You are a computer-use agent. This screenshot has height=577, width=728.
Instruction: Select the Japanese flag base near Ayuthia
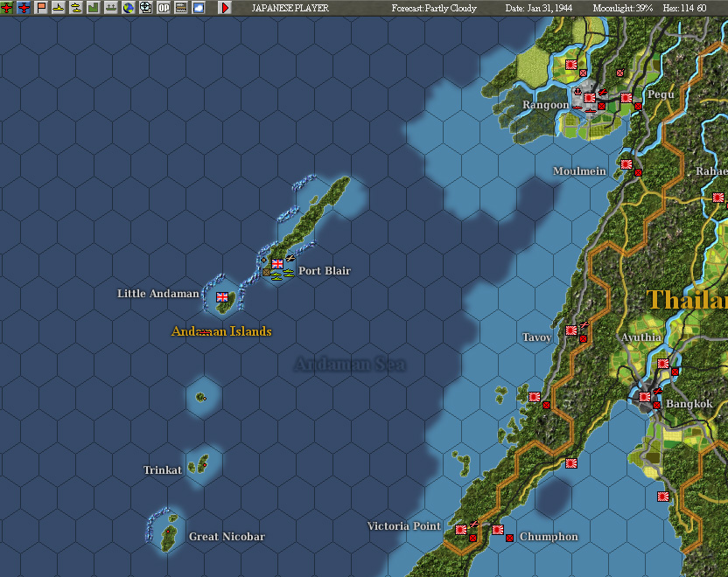663,364
